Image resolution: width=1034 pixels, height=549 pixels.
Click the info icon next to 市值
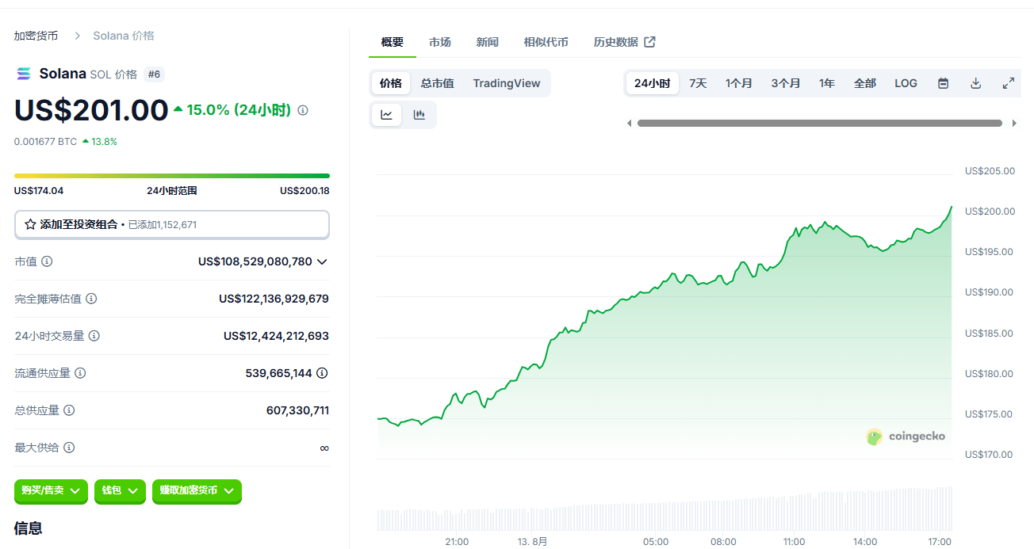47,261
